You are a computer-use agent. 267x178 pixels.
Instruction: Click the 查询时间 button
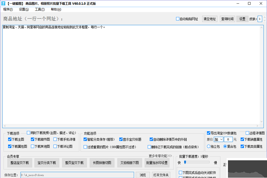pos(227,19)
